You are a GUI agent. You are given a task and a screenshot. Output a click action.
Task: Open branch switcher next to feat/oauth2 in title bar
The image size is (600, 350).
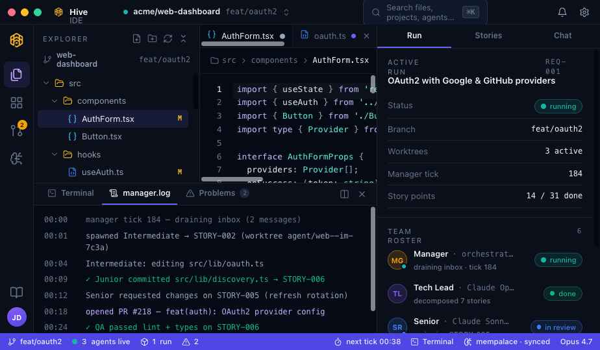[286, 12]
